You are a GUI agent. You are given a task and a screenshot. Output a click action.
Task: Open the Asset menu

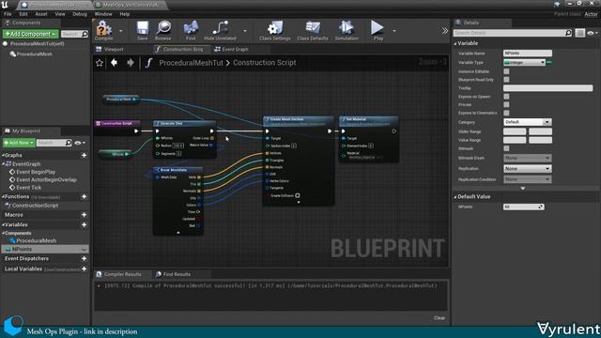pyautogui.click(x=41, y=14)
